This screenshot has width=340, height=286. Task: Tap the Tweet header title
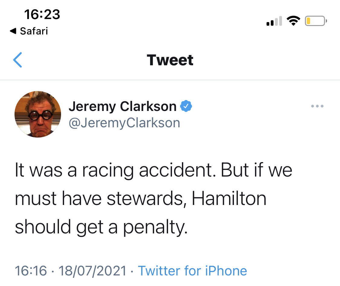tap(170, 60)
